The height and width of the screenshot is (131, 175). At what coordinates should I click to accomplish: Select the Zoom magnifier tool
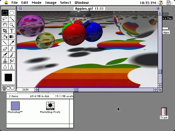click(12, 25)
